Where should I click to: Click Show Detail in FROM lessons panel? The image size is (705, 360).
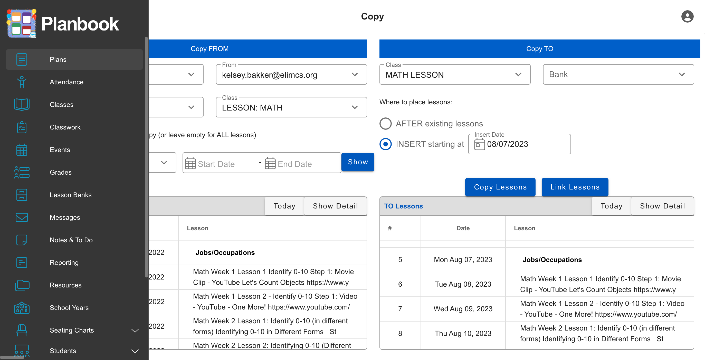(x=335, y=206)
